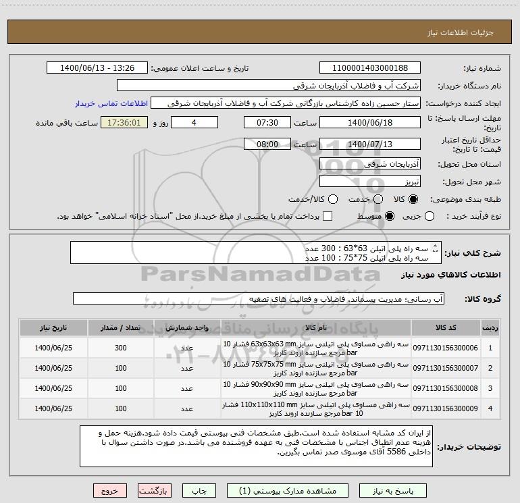Click the delivery province field آذربایجان شرقی
520x503 pixels.
370,164
